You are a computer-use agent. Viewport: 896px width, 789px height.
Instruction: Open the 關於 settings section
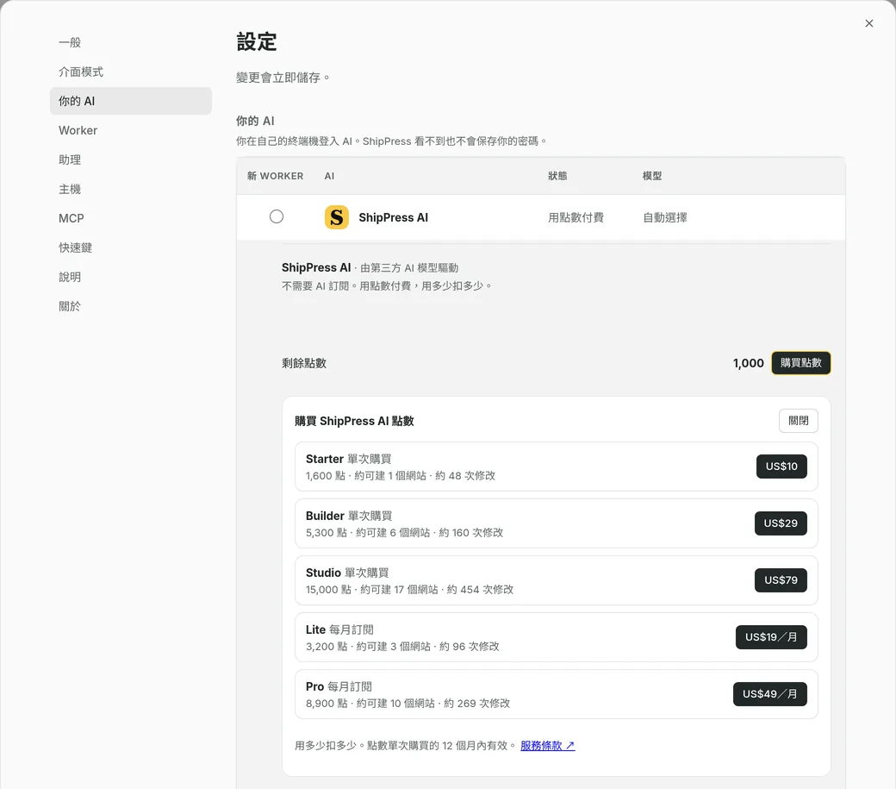[130, 306]
